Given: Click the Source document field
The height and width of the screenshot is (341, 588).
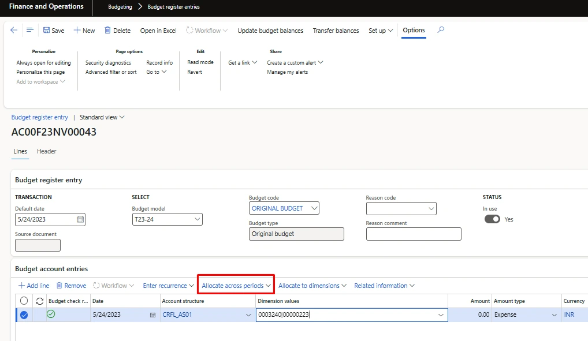Looking at the screenshot, I should click(x=38, y=245).
